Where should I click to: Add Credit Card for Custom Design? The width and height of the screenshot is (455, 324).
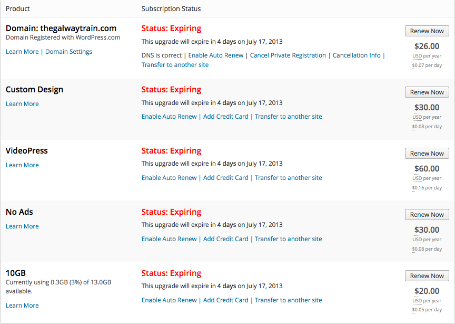pos(225,117)
